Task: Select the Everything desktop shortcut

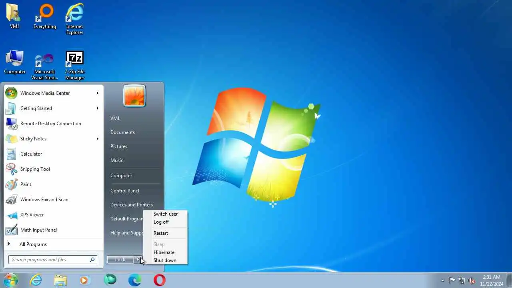Action: coord(44,16)
